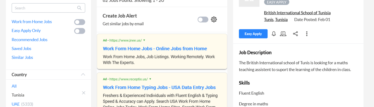Toggle Create Job Alert switch
Viewport: 374px width, 107px height.
point(203,20)
